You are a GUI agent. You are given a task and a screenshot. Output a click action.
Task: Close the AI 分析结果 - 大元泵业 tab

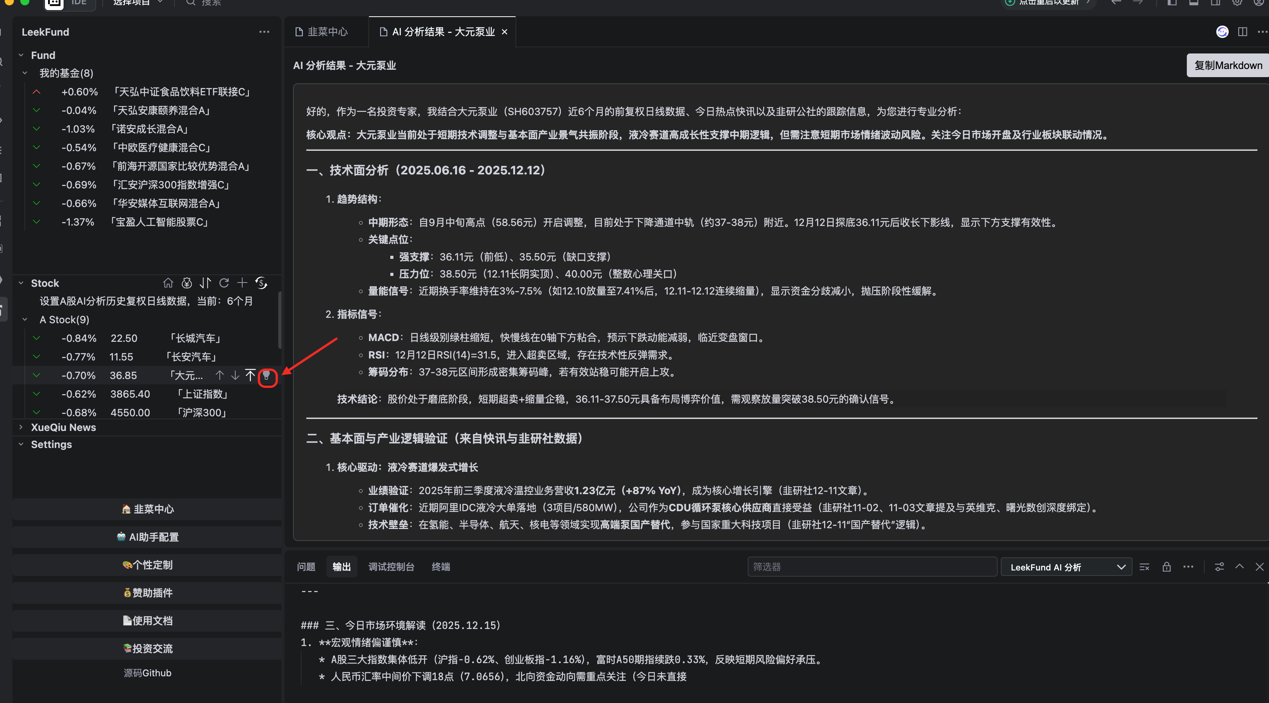point(504,32)
